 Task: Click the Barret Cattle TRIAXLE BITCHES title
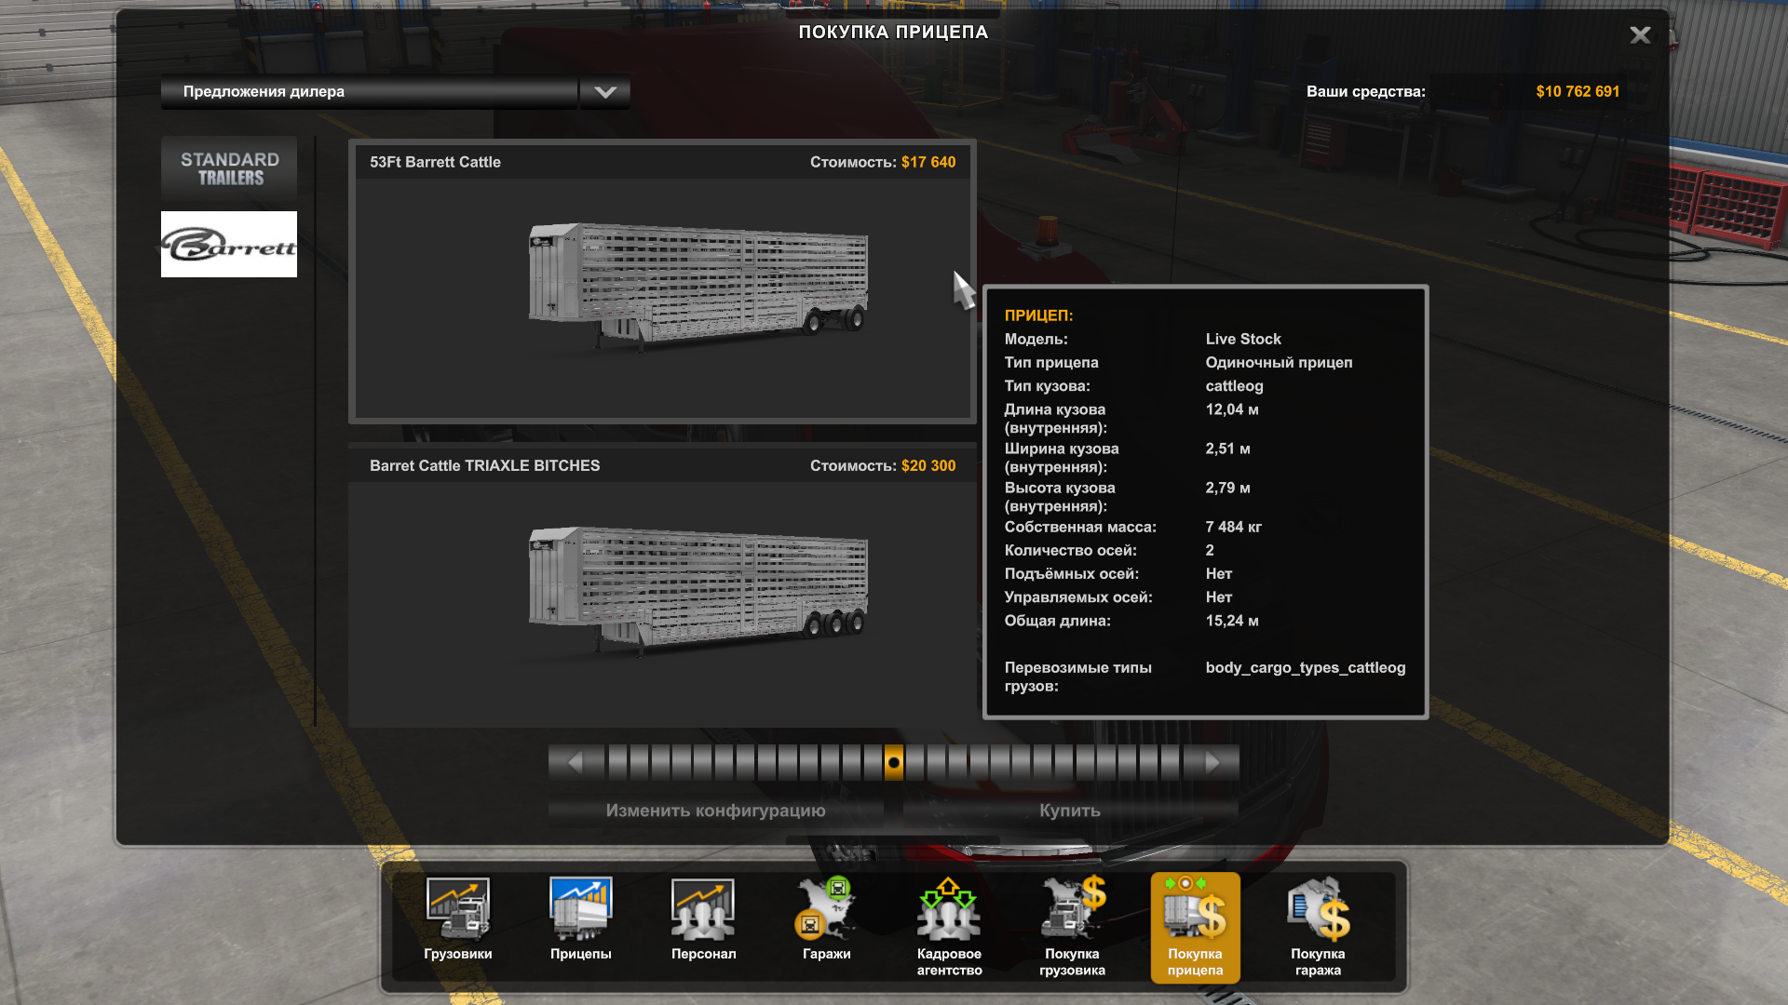[x=484, y=465]
